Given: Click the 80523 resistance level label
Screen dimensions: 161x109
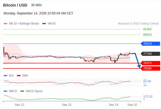Looking at the screenshot, I should [x=147, y=35].
